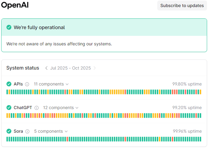Expand the APIs 11 components list
The image size is (208, 148).
pos(51,84)
